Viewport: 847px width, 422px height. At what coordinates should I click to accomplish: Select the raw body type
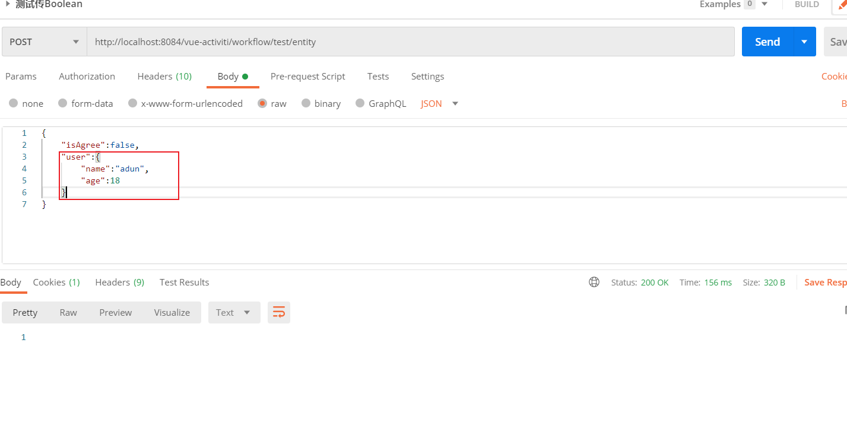272,103
